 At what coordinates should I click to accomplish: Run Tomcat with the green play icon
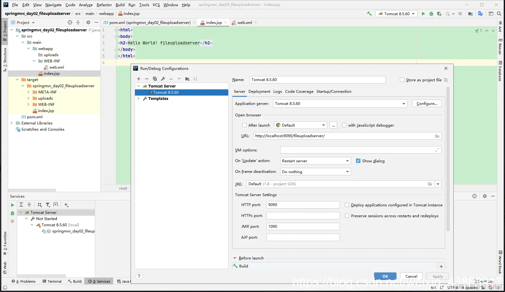coord(423,14)
